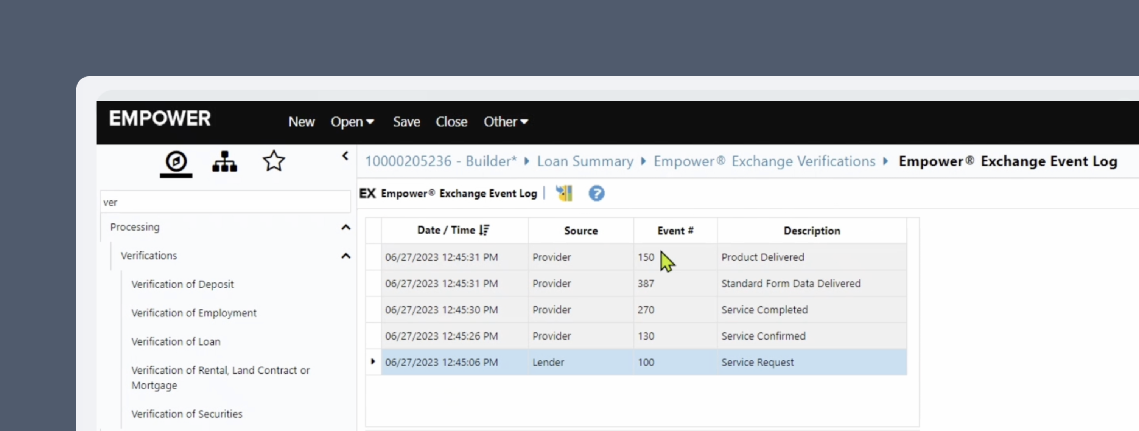Click the Save button

pos(406,121)
